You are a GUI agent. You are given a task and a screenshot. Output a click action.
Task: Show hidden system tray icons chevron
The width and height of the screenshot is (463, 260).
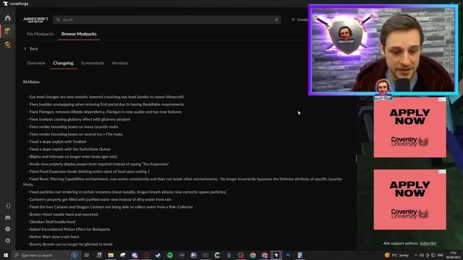click(416, 255)
